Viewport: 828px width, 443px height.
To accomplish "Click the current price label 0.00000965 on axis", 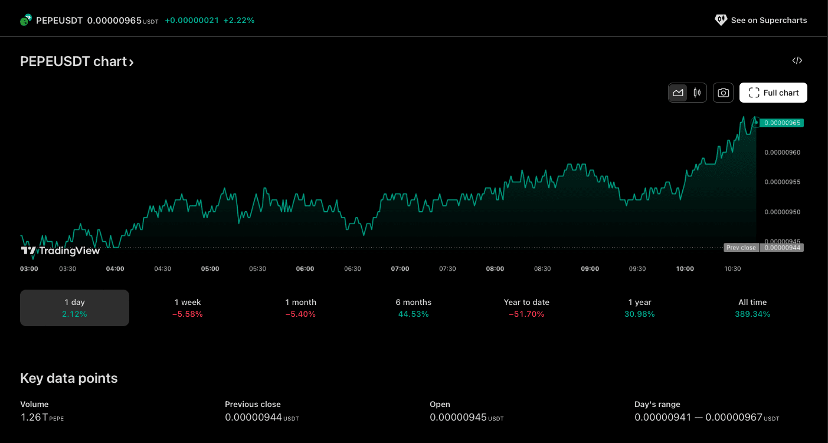I will [781, 123].
